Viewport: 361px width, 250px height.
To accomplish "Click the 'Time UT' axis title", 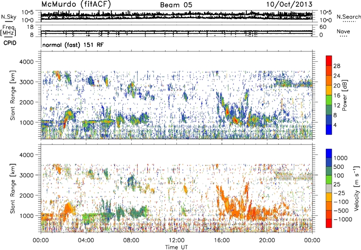I will pos(176,247).
